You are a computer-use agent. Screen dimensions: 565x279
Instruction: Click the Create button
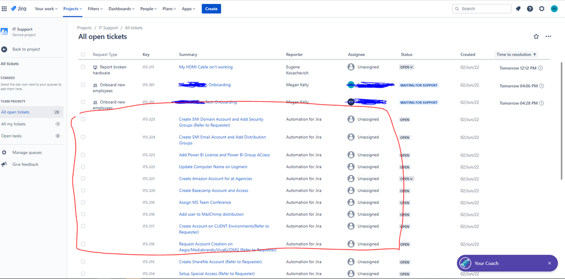point(211,8)
